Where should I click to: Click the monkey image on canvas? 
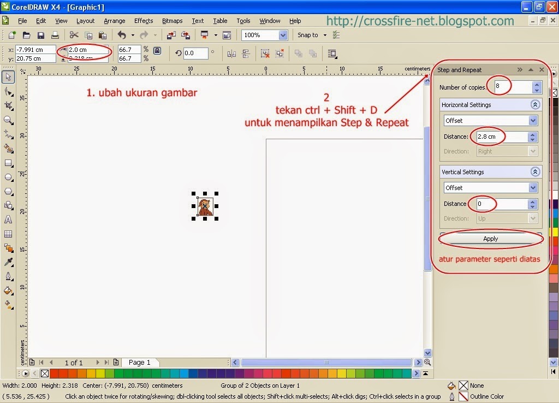point(205,206)
